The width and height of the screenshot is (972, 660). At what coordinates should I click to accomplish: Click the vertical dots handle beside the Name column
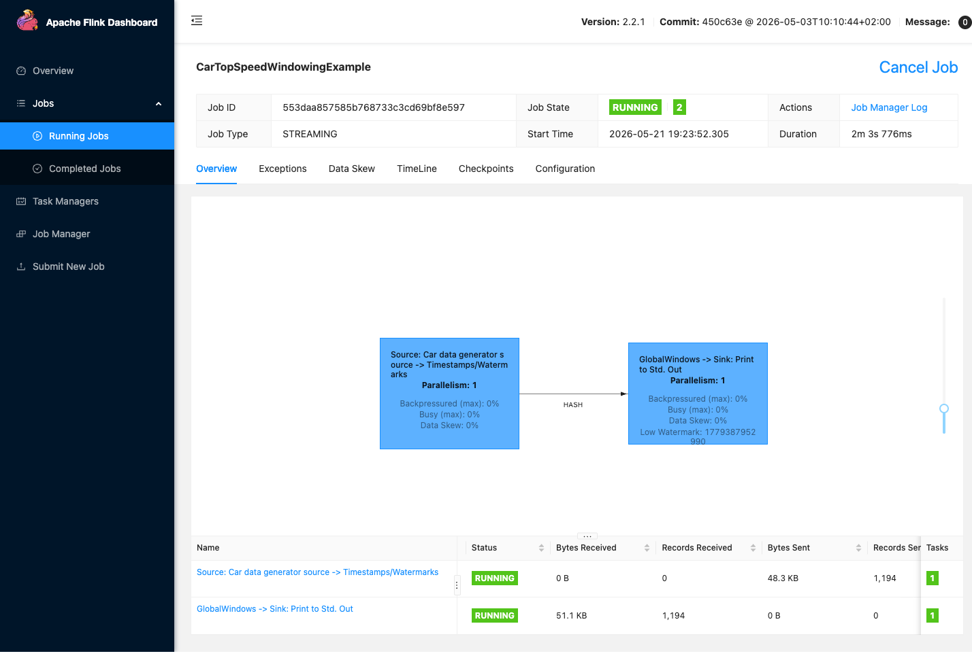point(457,585)
